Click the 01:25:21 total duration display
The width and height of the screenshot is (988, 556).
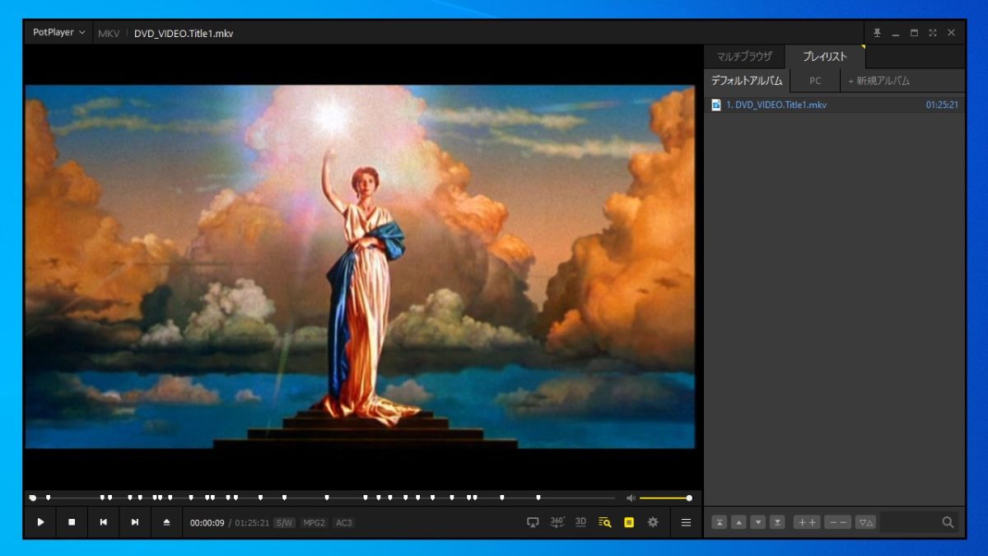pos(252,522)
